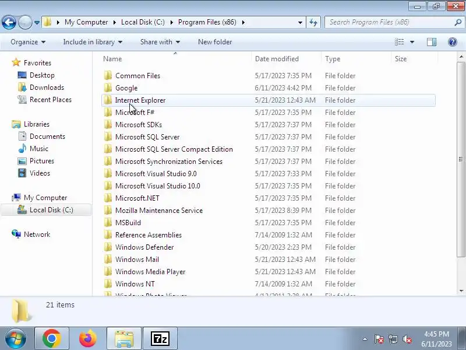Click Local Disk (C:) breadcrumb in address bar
Screen dimensions: 466x350
[x=143, y=22]
